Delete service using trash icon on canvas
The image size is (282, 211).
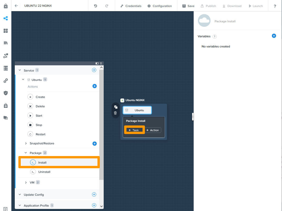(116, 113)
